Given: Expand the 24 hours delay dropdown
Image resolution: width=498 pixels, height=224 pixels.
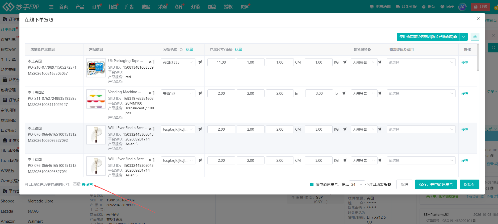Looking at the screenshot, I should pos(357,184).
